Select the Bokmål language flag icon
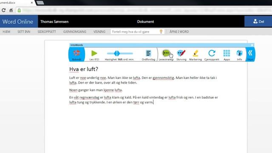The image size is (272, 153). coord(76,53)
